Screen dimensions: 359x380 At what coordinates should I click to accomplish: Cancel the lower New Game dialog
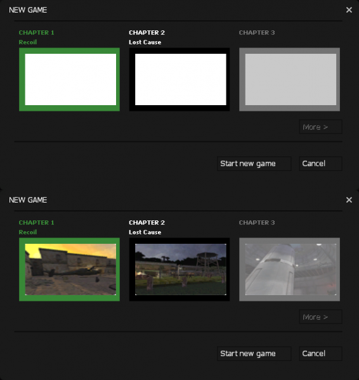coord(321,353)
